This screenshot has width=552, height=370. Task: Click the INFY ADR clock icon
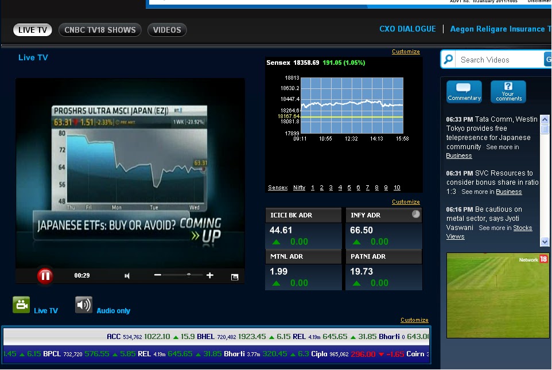click(x=416, y=214)
